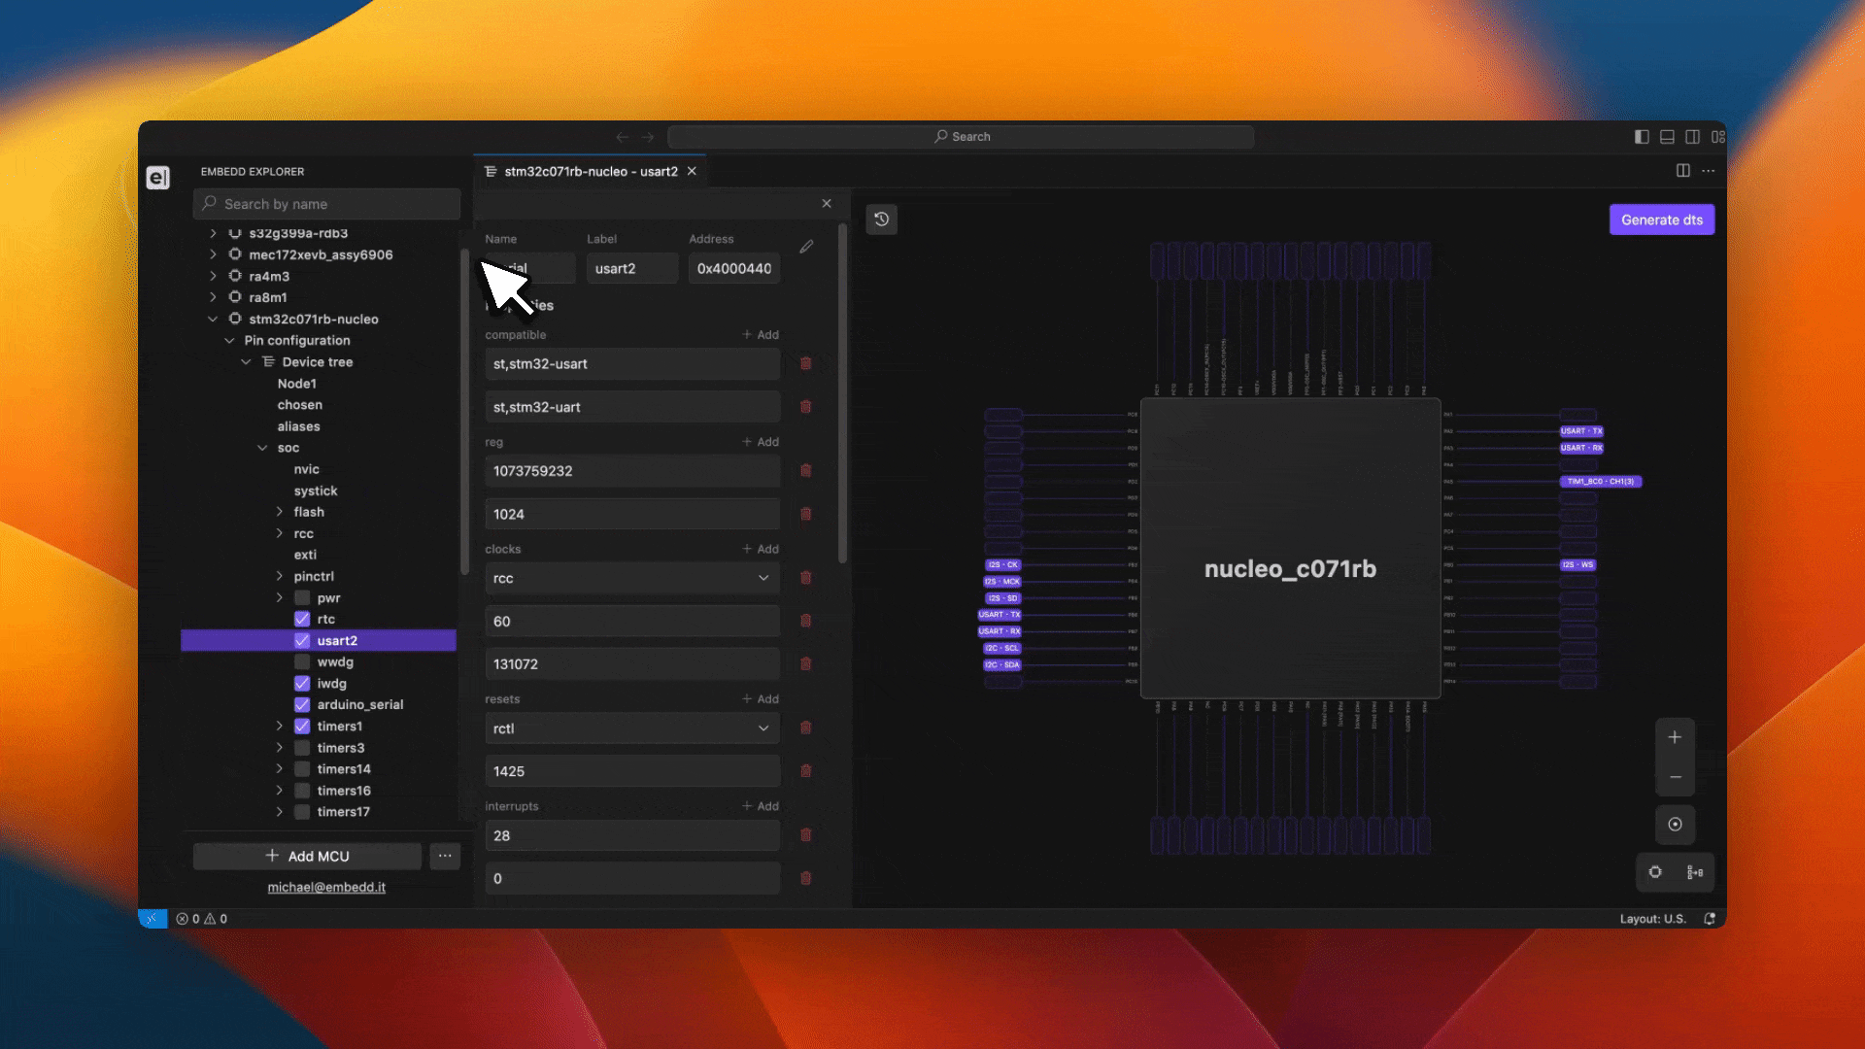This screenshot has width=1865, height=1049.
Task: Select the chosen tree node
Action: click(300, 405)
